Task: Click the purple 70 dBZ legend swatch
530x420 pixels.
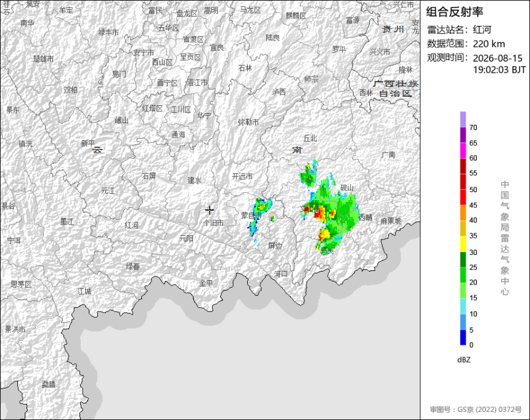Action: pyautogui.click(x=463, y=119)
